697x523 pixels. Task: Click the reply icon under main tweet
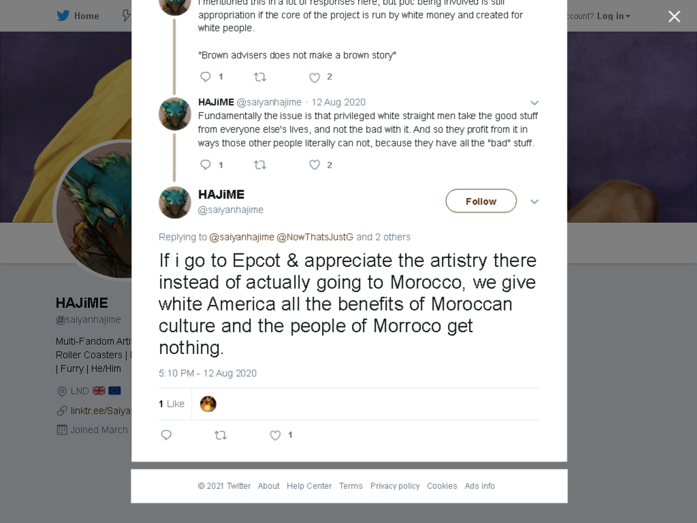tap(166, 435)
